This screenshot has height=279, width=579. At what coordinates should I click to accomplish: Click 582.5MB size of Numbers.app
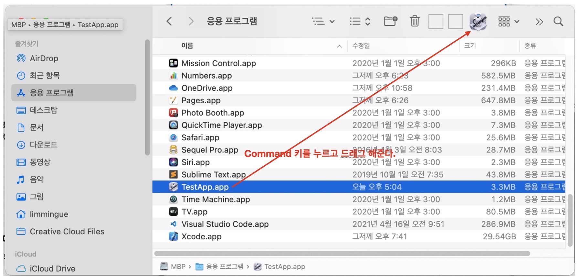498,76
